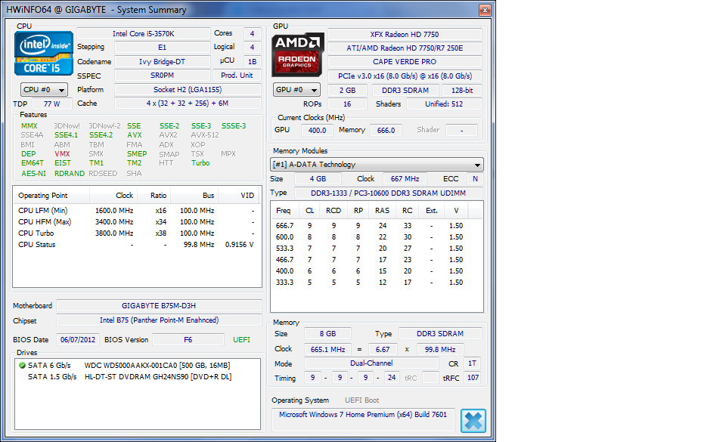This screenshot has height=442, width=726.
Task: Click the 77 W TDP value
Action: pos(52,104)
